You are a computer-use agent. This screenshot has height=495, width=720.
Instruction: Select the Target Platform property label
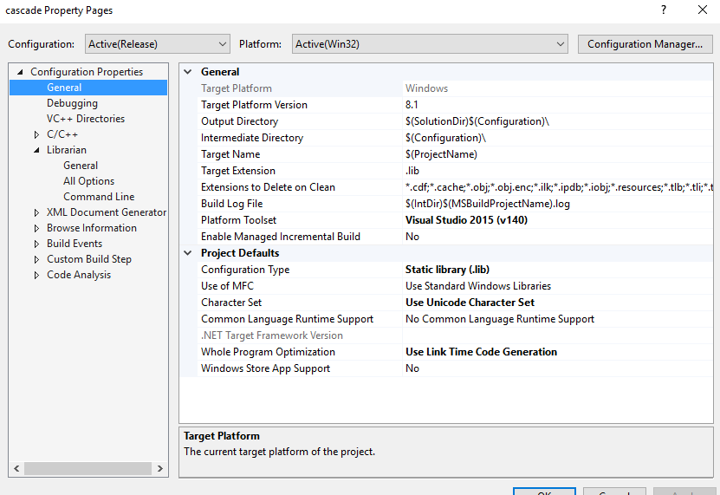pos(236,88)
